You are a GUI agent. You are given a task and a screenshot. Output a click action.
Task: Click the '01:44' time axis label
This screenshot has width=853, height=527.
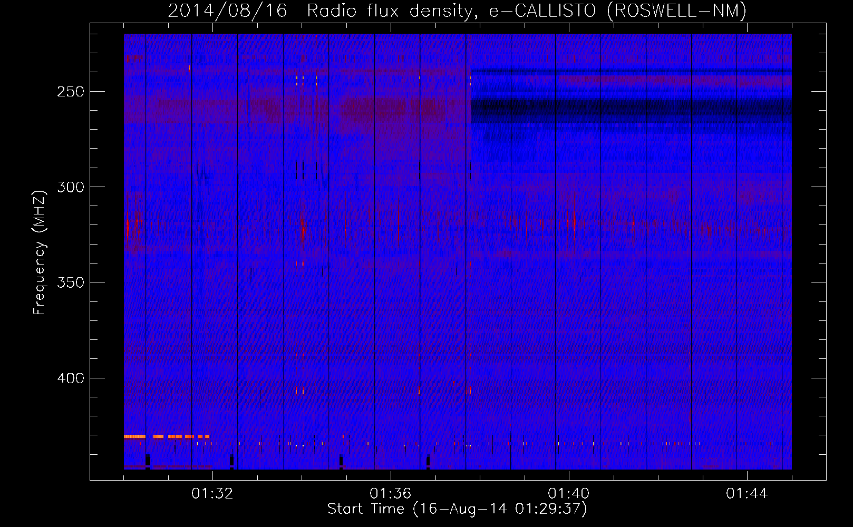point(747,494)
